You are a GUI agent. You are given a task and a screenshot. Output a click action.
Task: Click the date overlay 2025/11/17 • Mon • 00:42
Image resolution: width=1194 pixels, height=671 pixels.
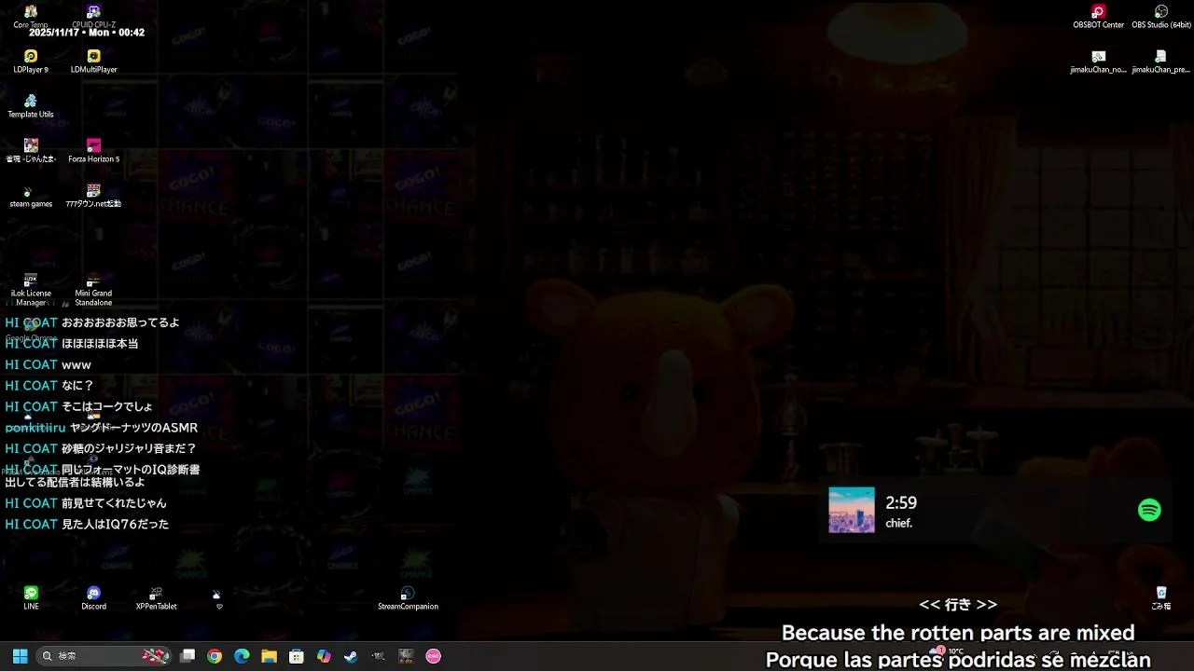[87, 33]
